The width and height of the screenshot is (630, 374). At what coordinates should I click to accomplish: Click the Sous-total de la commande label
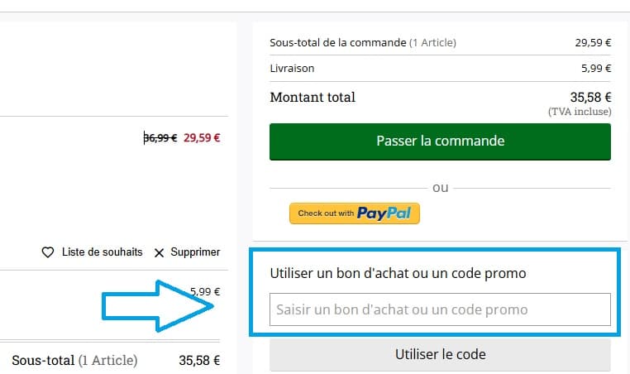tap(338, 42)
